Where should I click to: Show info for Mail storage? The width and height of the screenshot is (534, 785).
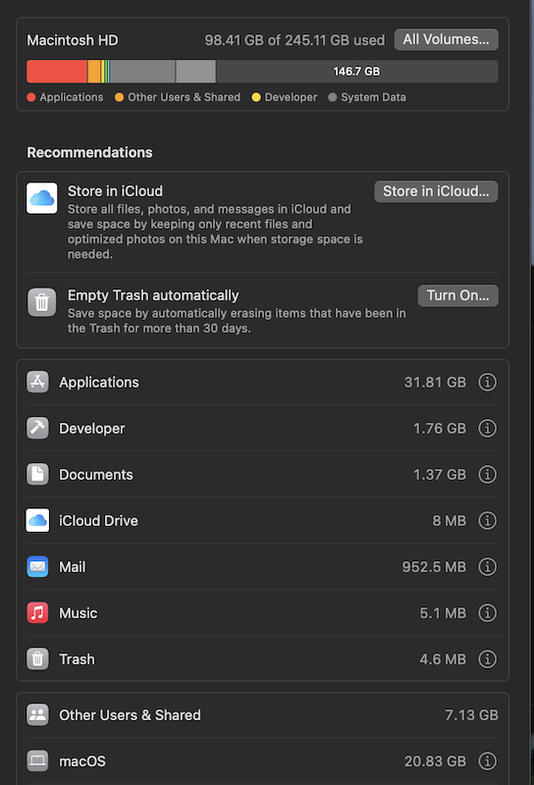[x=488, y=567]
